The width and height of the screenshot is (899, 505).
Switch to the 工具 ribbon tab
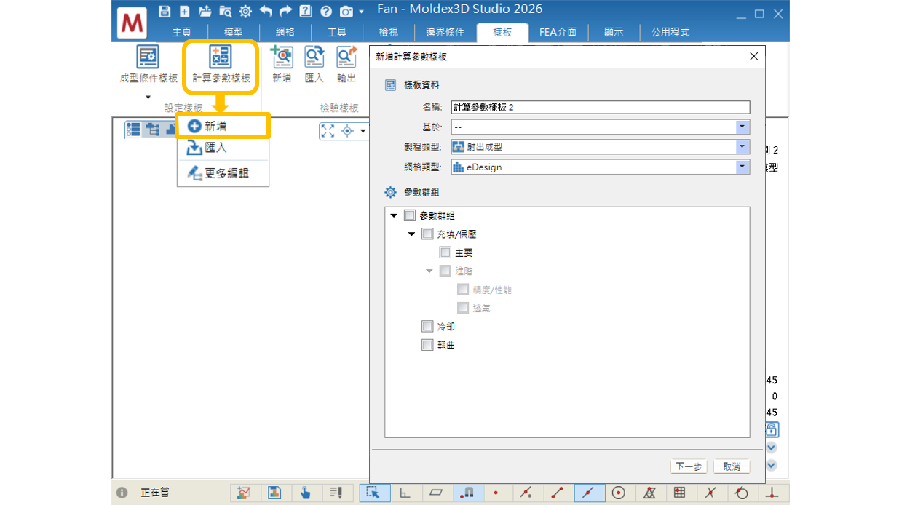tap(337, 32)
